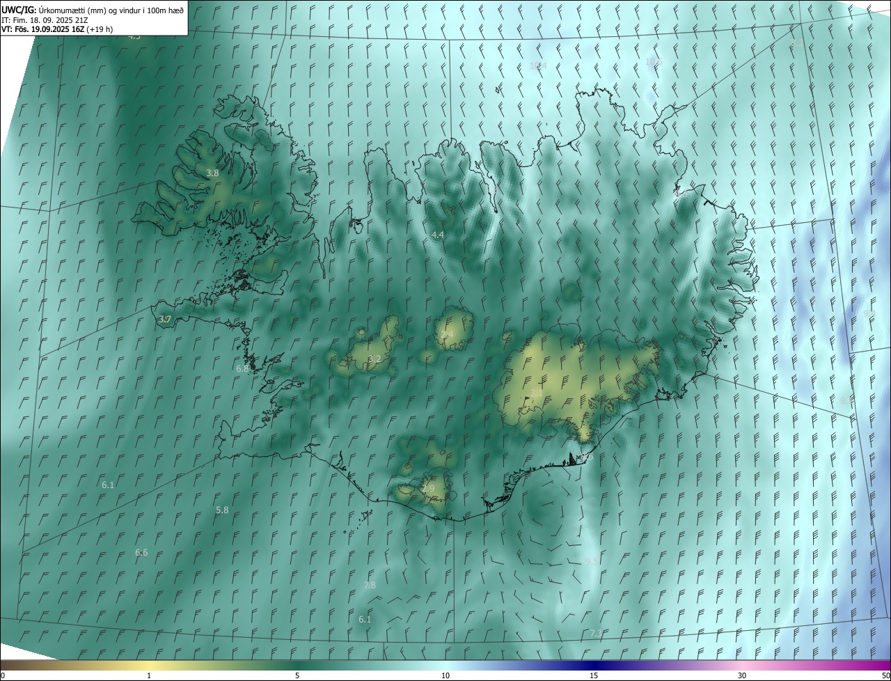Click the 5.8 value label over the ocean
Image resolution: width=891 pixels, height=681 pixels.
(x=222, y=510)
